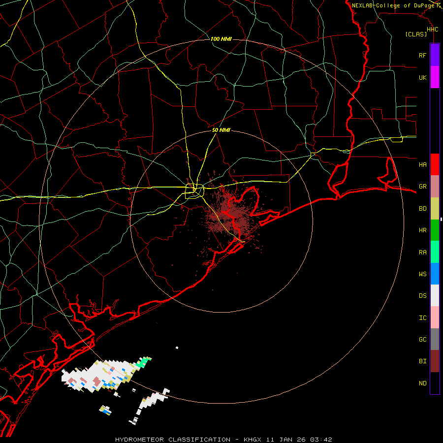Click the 100 NMI range ring label
The width and height of the screenshot is (443, 443).
(x=221, y=39)
